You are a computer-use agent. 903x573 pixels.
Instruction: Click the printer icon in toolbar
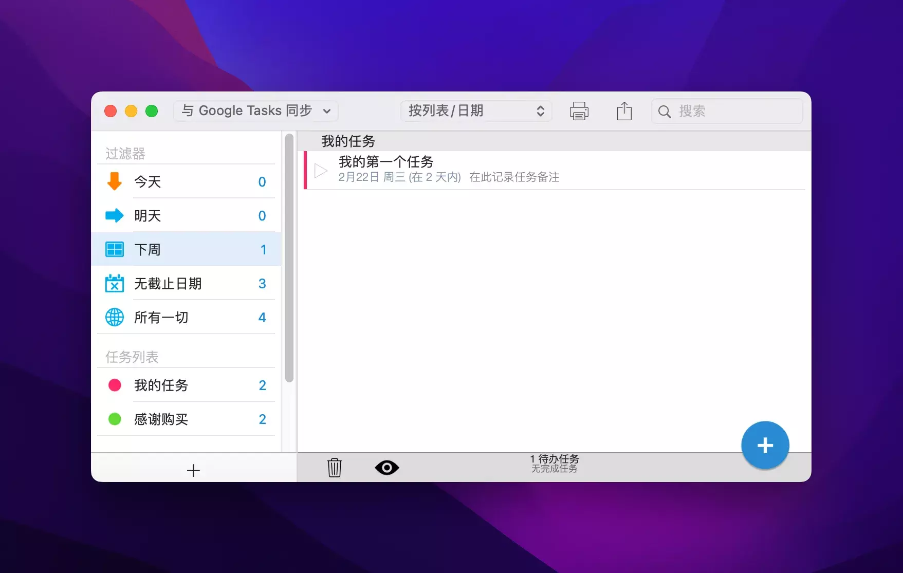pos(579,111)
